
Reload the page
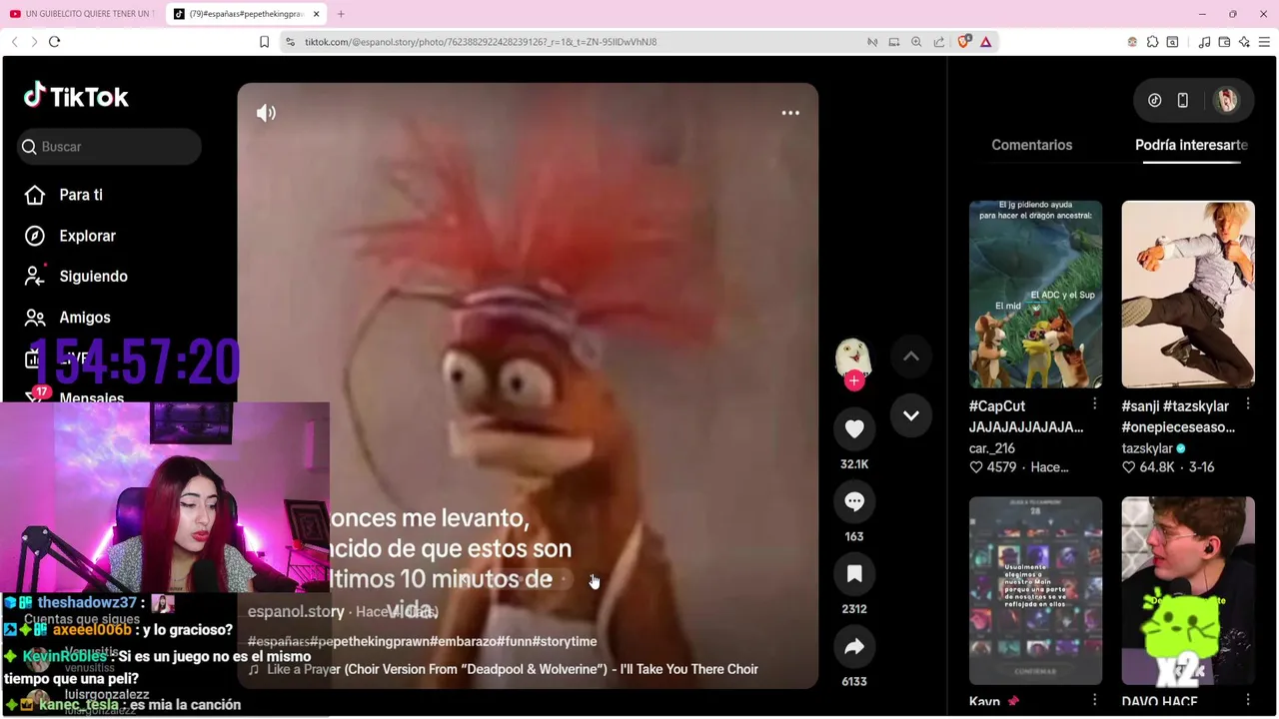coord(55,42)
